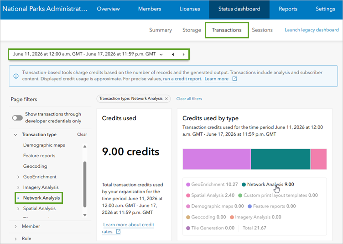Click Feature reports 0.00 legend entry
Image resolution: width=343 pixels, height=244 pixels.
[271, 206]
